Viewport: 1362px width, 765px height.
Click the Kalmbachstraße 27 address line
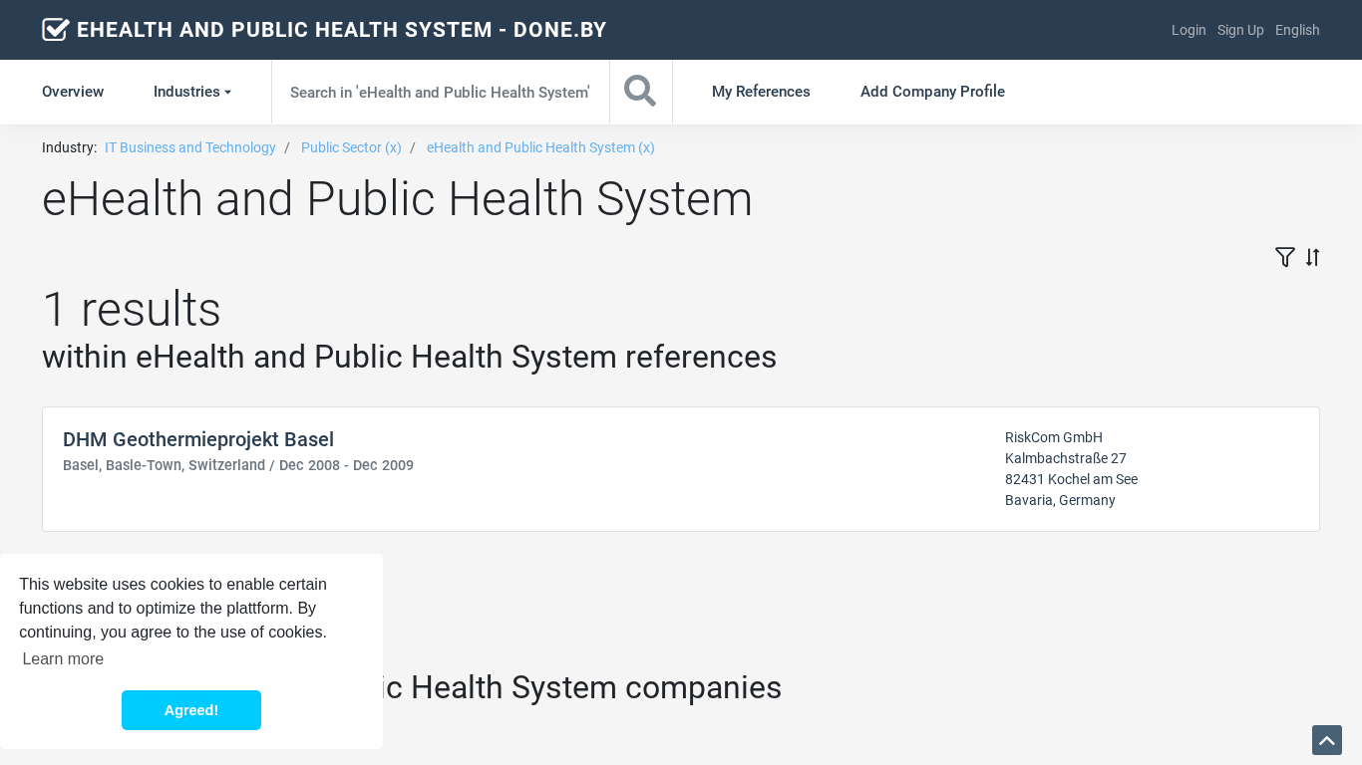click(1066, 458)
